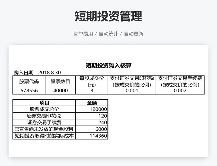
Task: Select the 每股成交价(元) header cell
Action: point(92,82)
